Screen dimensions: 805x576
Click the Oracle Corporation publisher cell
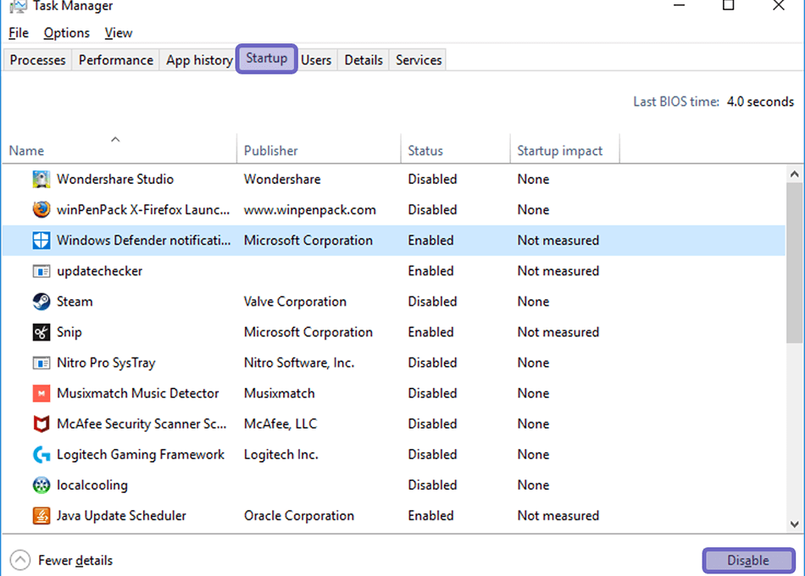coord(299,515)
